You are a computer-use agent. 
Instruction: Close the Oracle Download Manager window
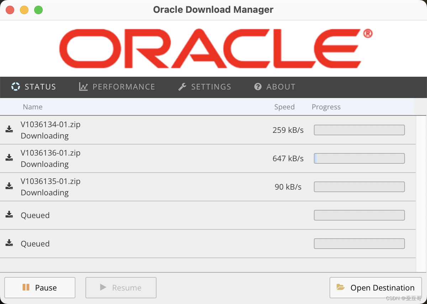10,10
